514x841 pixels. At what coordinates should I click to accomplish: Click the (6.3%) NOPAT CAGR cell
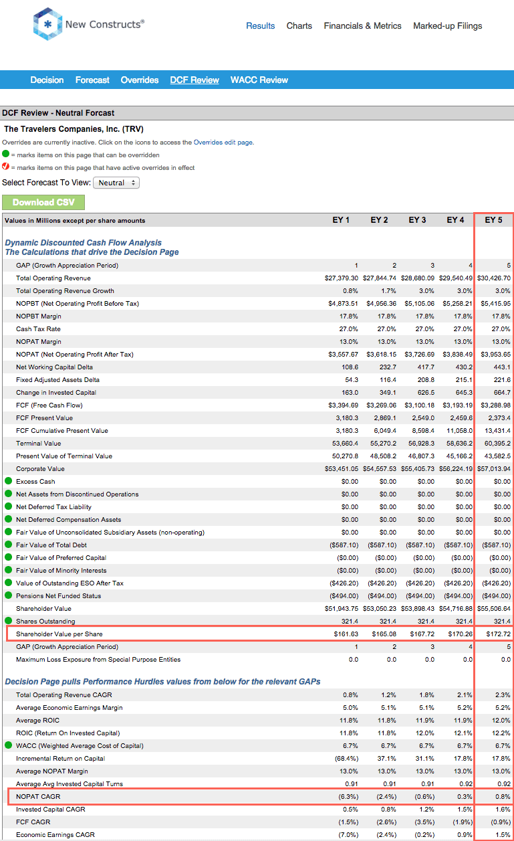tap(348, 796)
